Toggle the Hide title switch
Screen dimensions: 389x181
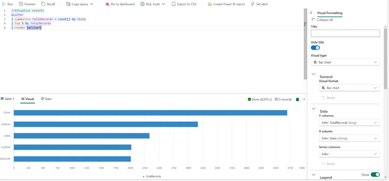tap(315, 48)
